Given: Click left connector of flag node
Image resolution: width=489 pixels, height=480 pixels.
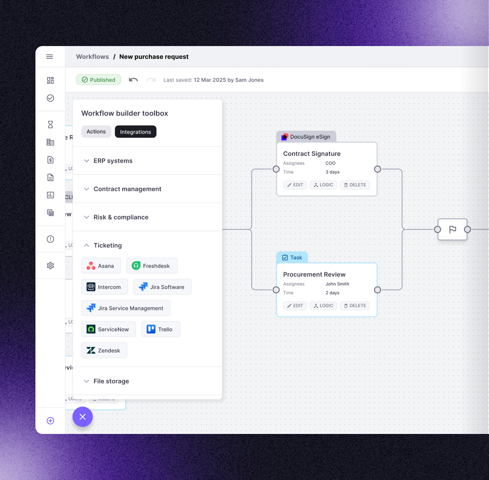Looking at the screenshot, I should [x=438, y=229].
